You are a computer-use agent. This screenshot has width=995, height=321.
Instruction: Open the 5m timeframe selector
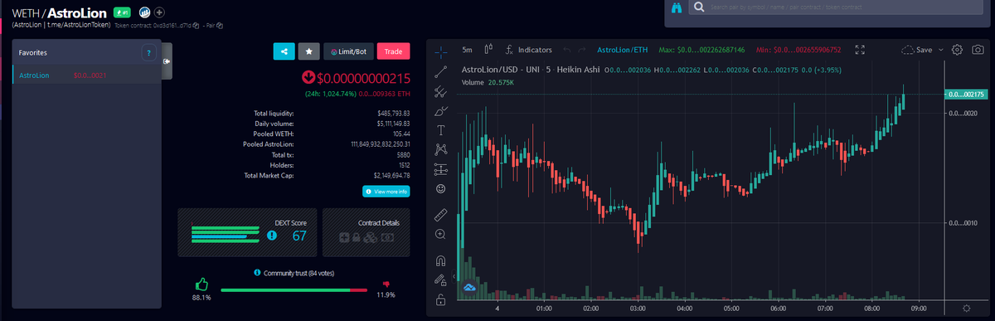coord(468,50)
